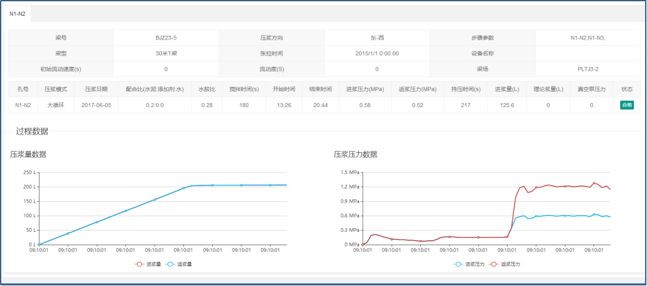Image resolution: width=647 pixels, height=286 pixels.
Task: Toggle the 返浆量 legend marker
Action: (171, 263)
